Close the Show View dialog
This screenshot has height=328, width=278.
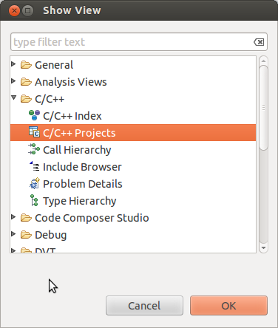(x=14, y=10)
